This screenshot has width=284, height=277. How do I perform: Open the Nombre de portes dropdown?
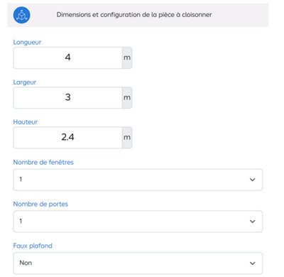tap(138, 222)
